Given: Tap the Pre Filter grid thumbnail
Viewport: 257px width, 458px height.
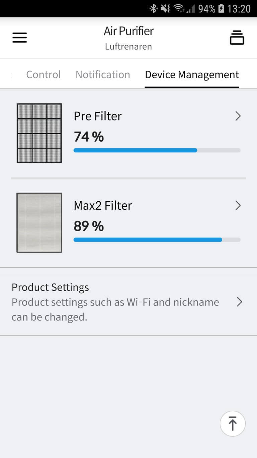Looking at the screenshot, I should coord(39,133).
